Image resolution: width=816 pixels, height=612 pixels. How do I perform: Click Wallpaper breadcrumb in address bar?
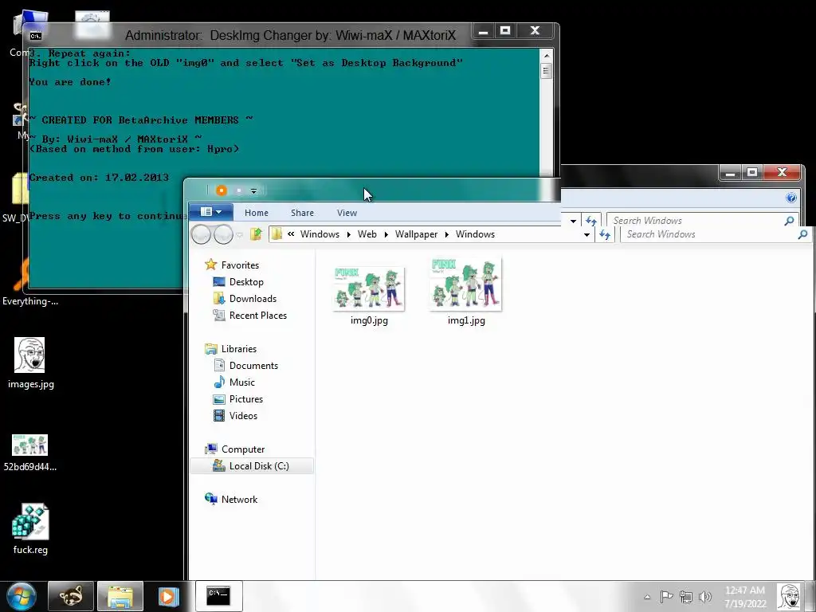(416, 234)
